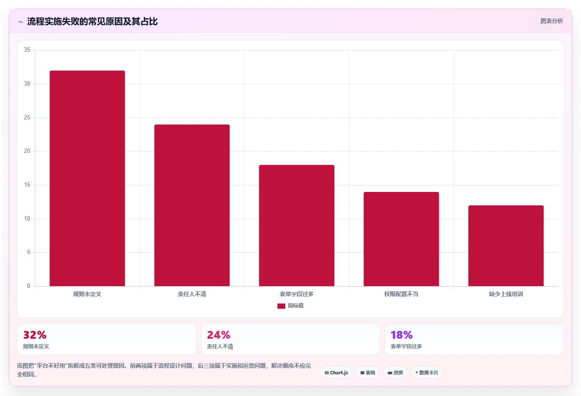Click the lightning icon beside the chart title
The height and width of the screenshot is (396, 581).
click(20, 22)
